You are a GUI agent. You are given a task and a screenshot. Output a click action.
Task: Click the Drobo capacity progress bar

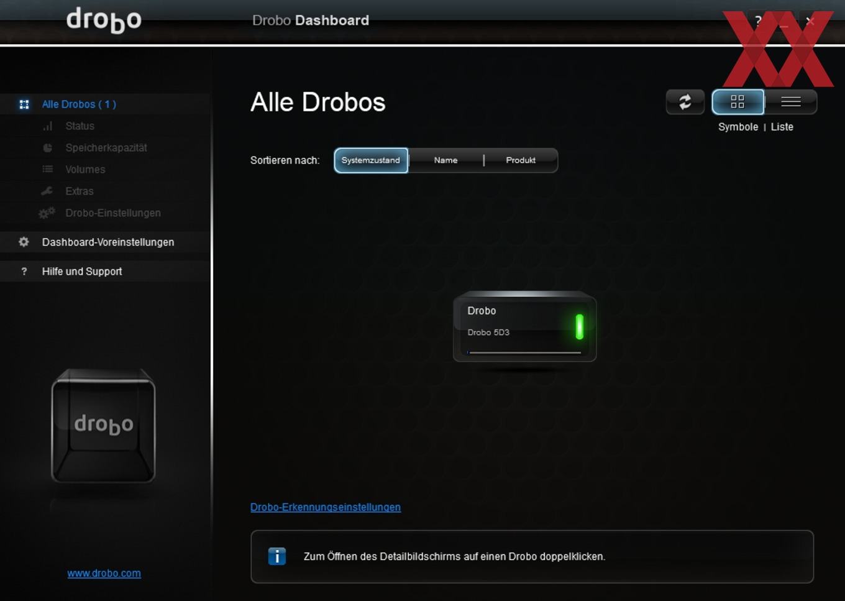(524, 352)
